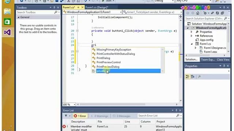Close the Form1.cs editor tab
The width and height of the screenshot is (234, 131).
[x=82, y=7]
